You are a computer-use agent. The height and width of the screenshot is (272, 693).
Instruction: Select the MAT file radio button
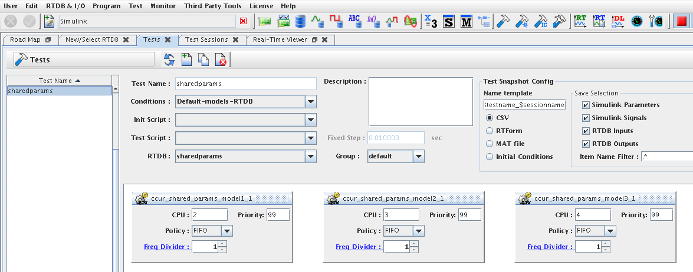click(490, 144)
